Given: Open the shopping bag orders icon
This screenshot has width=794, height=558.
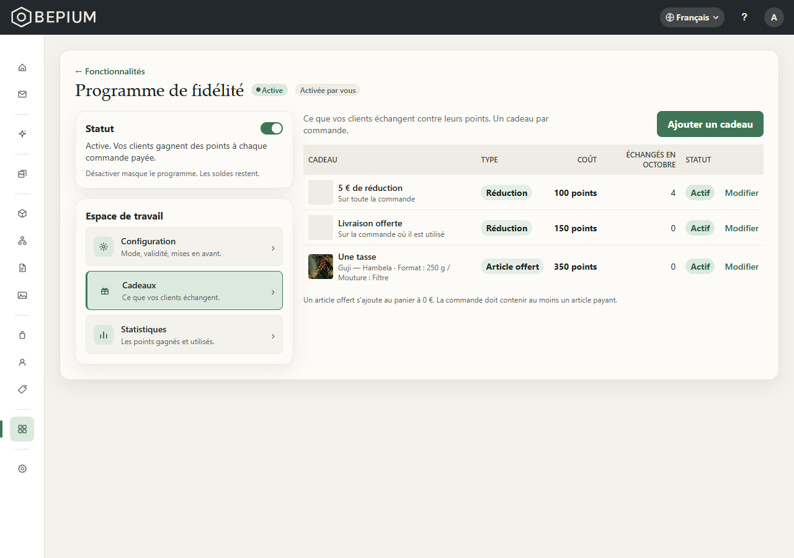Looking at the screenshot, I should (22, 335).
